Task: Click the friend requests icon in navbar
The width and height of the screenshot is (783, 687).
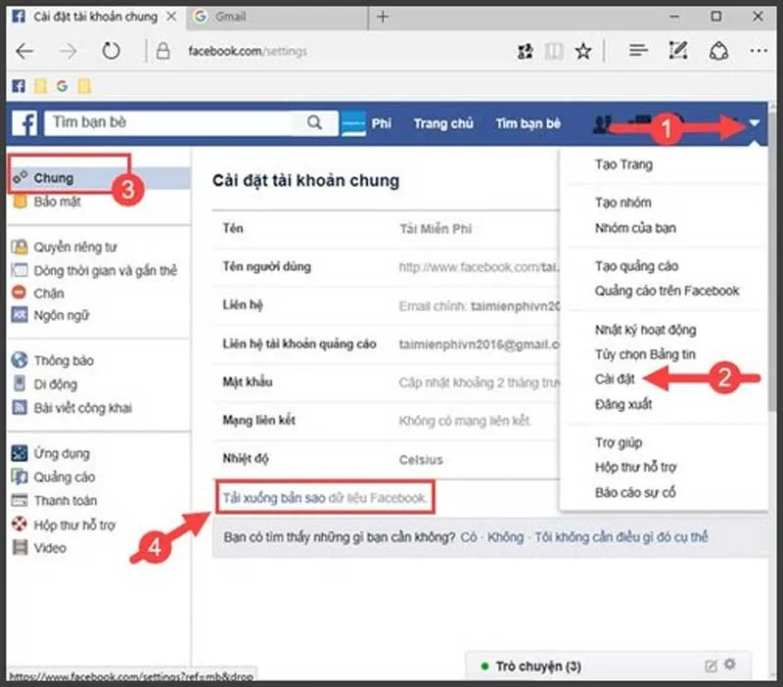Action: (x=601, y=122)
